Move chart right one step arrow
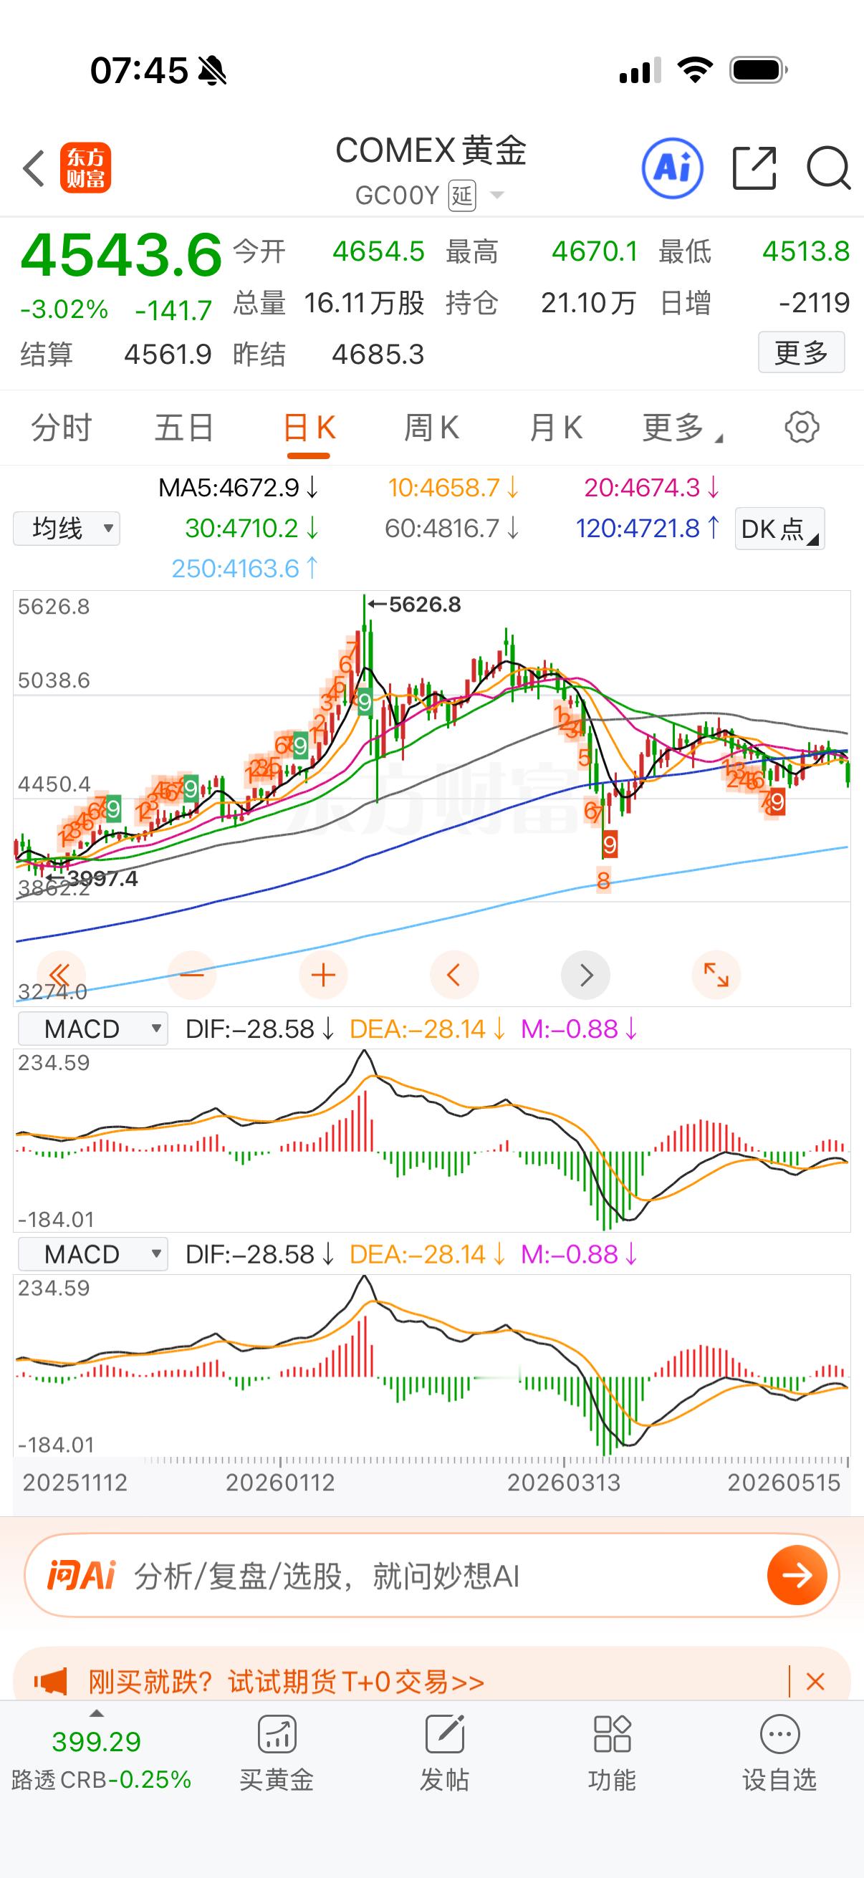This screenshot has width=864, height=1878. click(x=585, y=975)
